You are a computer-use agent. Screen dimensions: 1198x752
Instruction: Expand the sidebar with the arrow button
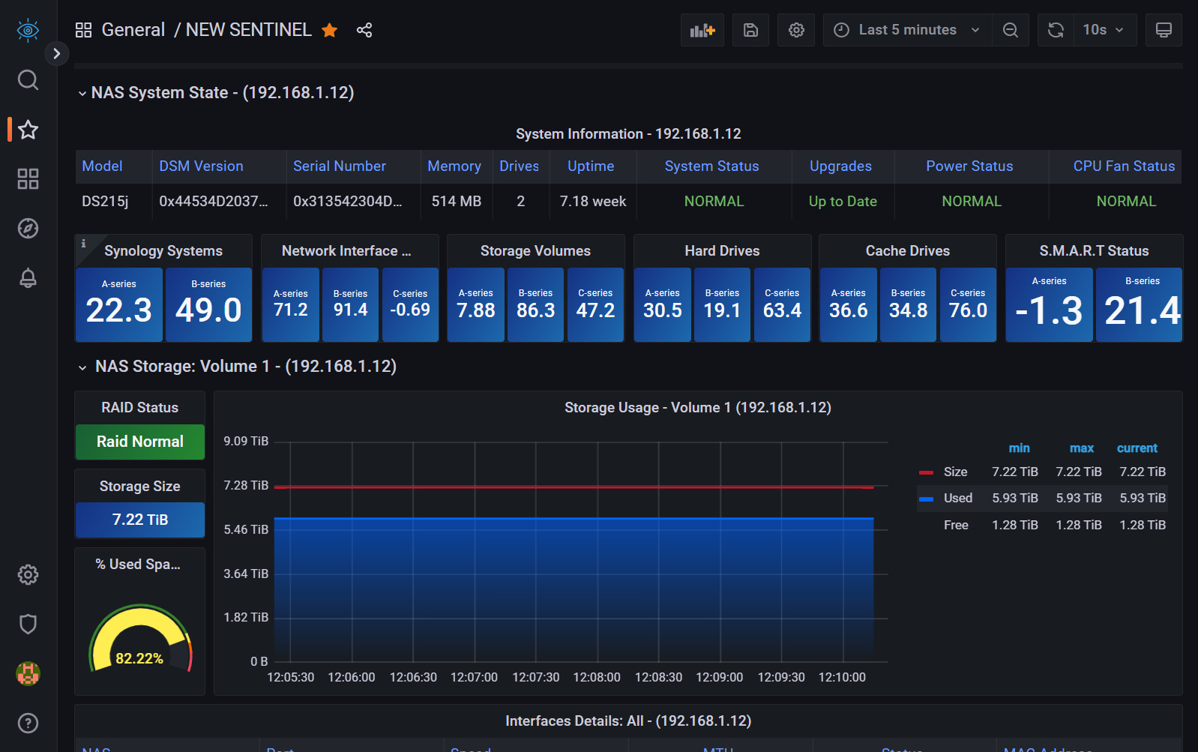pyautogui.click(x=56, y=53)
